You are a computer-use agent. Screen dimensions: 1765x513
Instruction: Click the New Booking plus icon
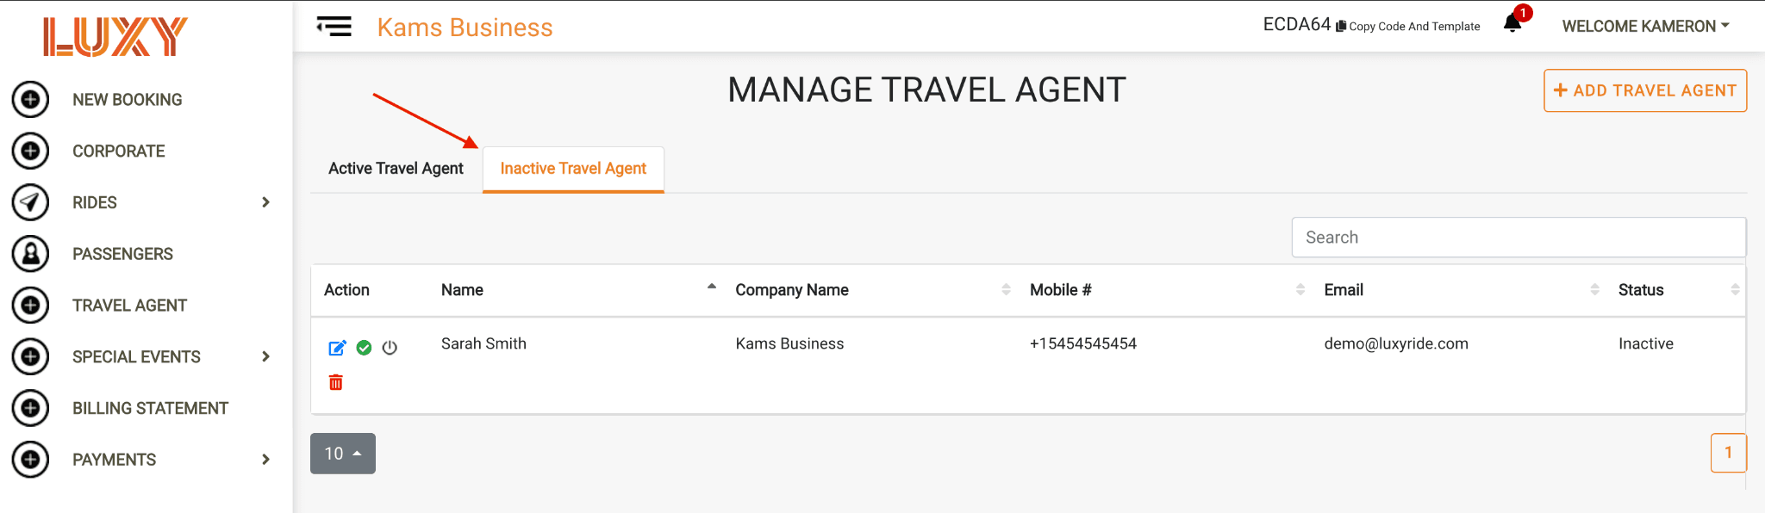[30, 100]
